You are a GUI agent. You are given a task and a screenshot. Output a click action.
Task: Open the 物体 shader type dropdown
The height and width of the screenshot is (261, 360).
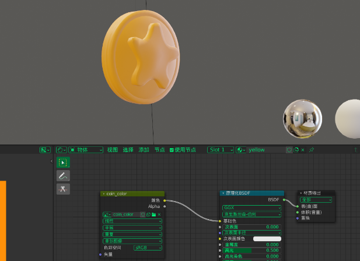[x=86, y=150]
